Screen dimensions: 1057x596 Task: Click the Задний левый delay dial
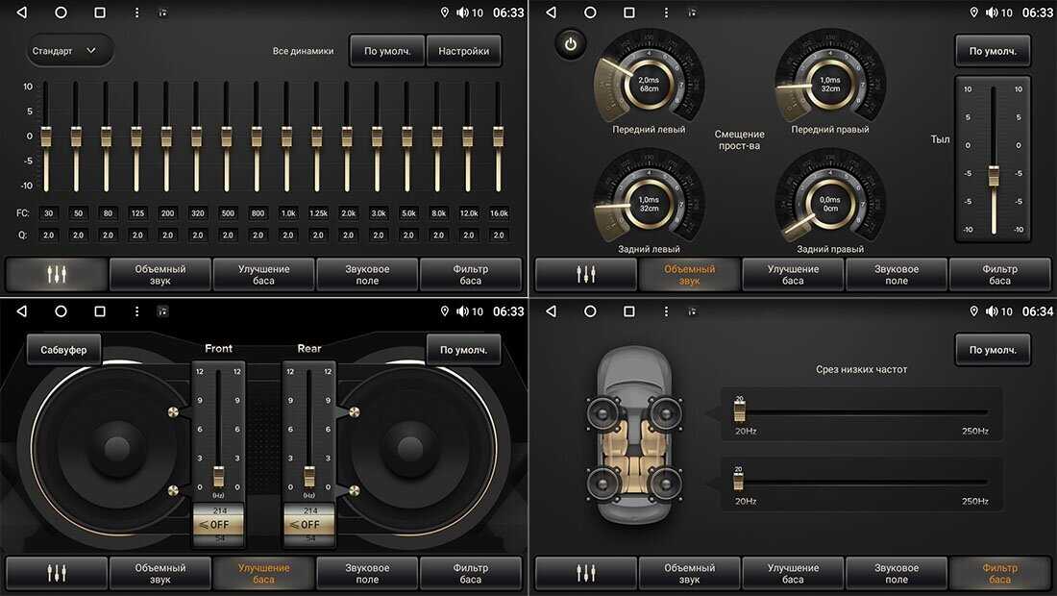click(x=649, y=203)
